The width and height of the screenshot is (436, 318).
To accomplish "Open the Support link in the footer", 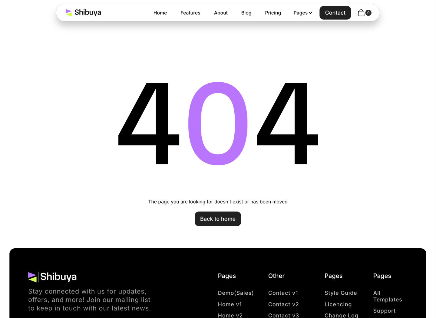I will [x=384, y=311].
